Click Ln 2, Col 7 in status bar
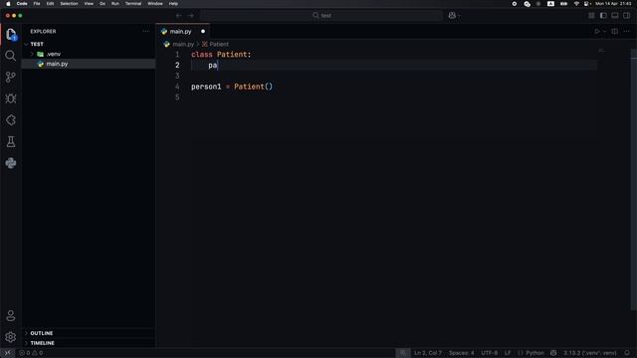Screen dimensions: 637x358 pyautogui.click(x=428, y=353)
